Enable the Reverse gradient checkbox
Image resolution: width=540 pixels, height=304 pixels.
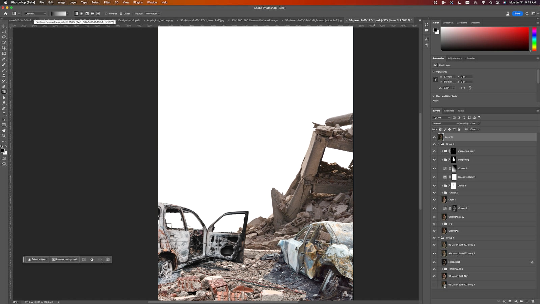click(x=106, y=14)
